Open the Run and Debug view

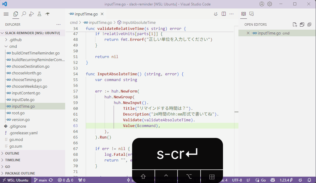[x=32, y=14]
